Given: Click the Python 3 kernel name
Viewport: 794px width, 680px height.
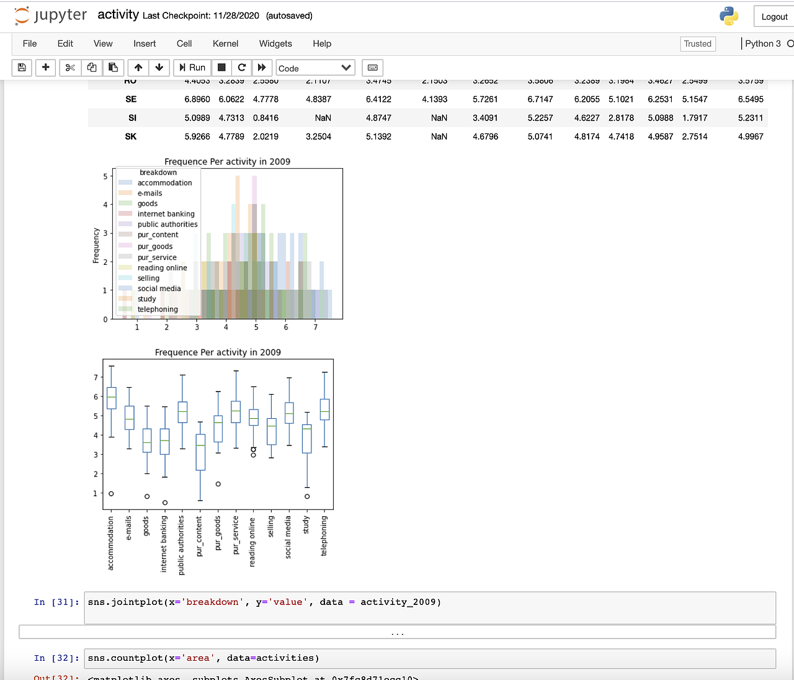Looking at the screenshot, I should pos(763,43).
